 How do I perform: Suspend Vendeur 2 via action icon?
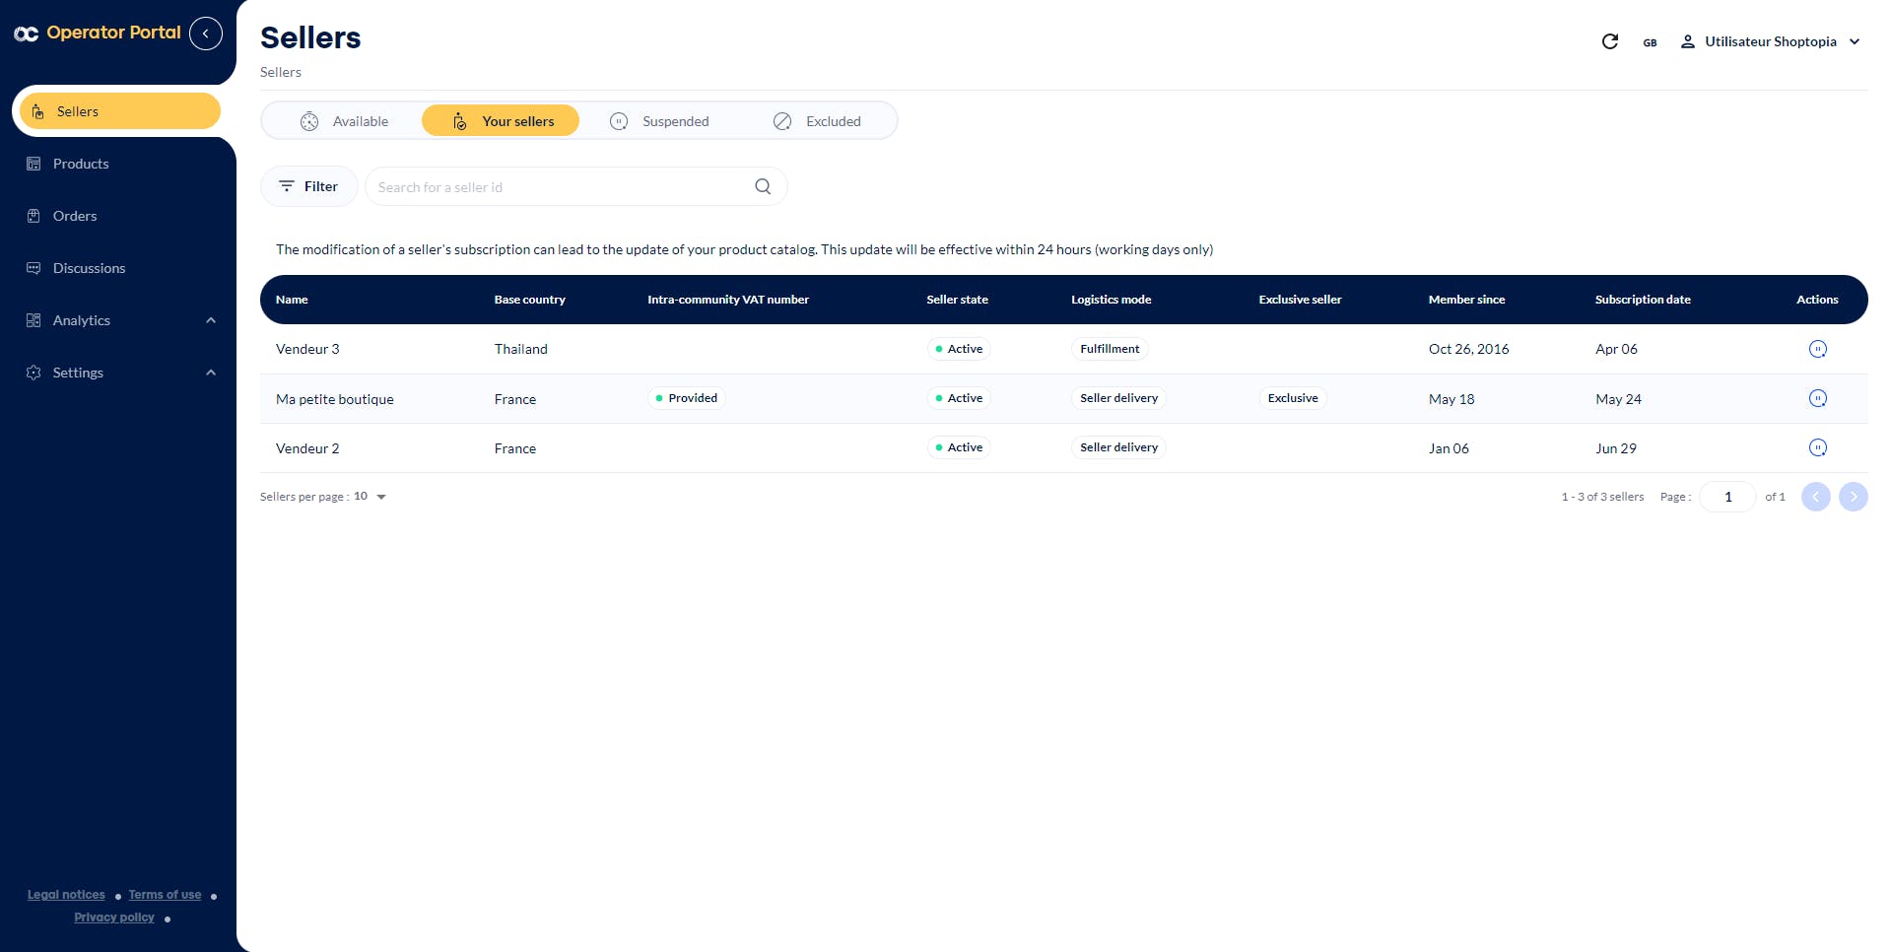tap(1818, 447)
